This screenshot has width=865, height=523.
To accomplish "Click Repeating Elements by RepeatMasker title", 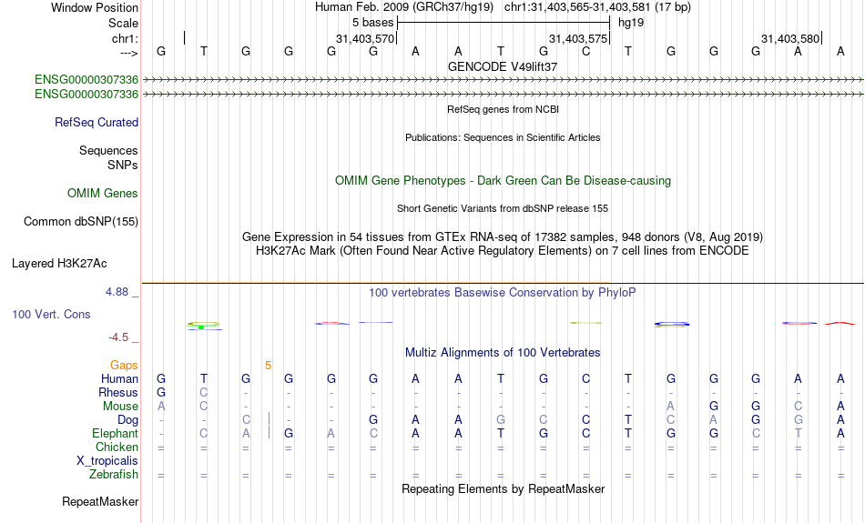I will pyautogui.click(x=503, y=488).
